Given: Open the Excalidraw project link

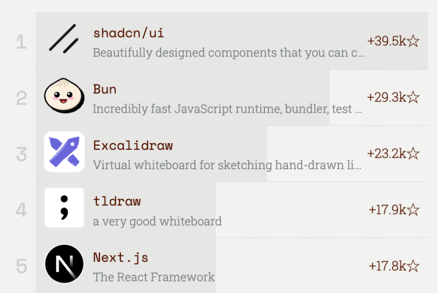Looking at the screenshot, I should pyautogui.click(x=133, y=145).
